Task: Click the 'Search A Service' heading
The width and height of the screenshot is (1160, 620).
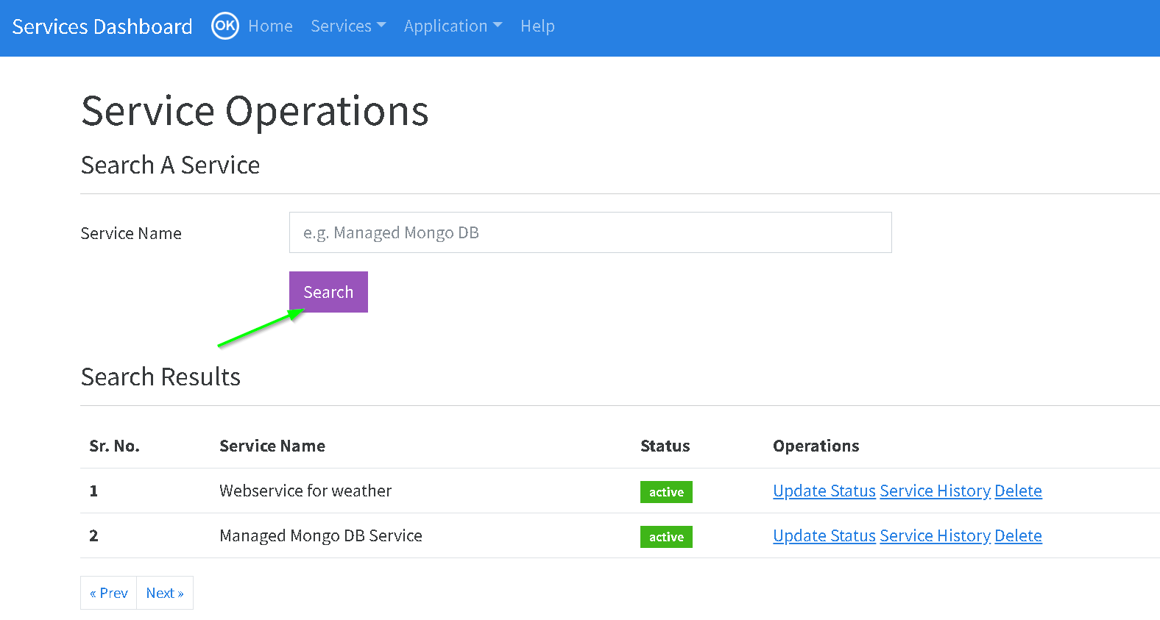Action: coord(170,165)
